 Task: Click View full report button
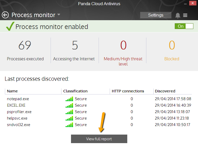point(99,139)
